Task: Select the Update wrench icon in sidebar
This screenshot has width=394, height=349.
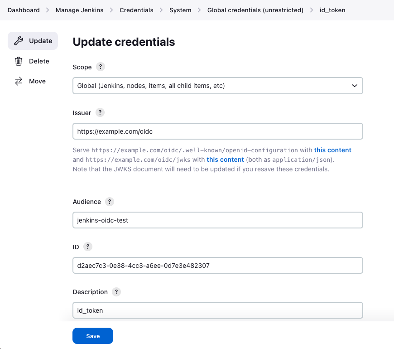Action: click(18, 41)
